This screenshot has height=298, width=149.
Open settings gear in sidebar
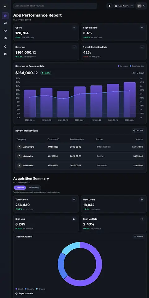(5, 54)
